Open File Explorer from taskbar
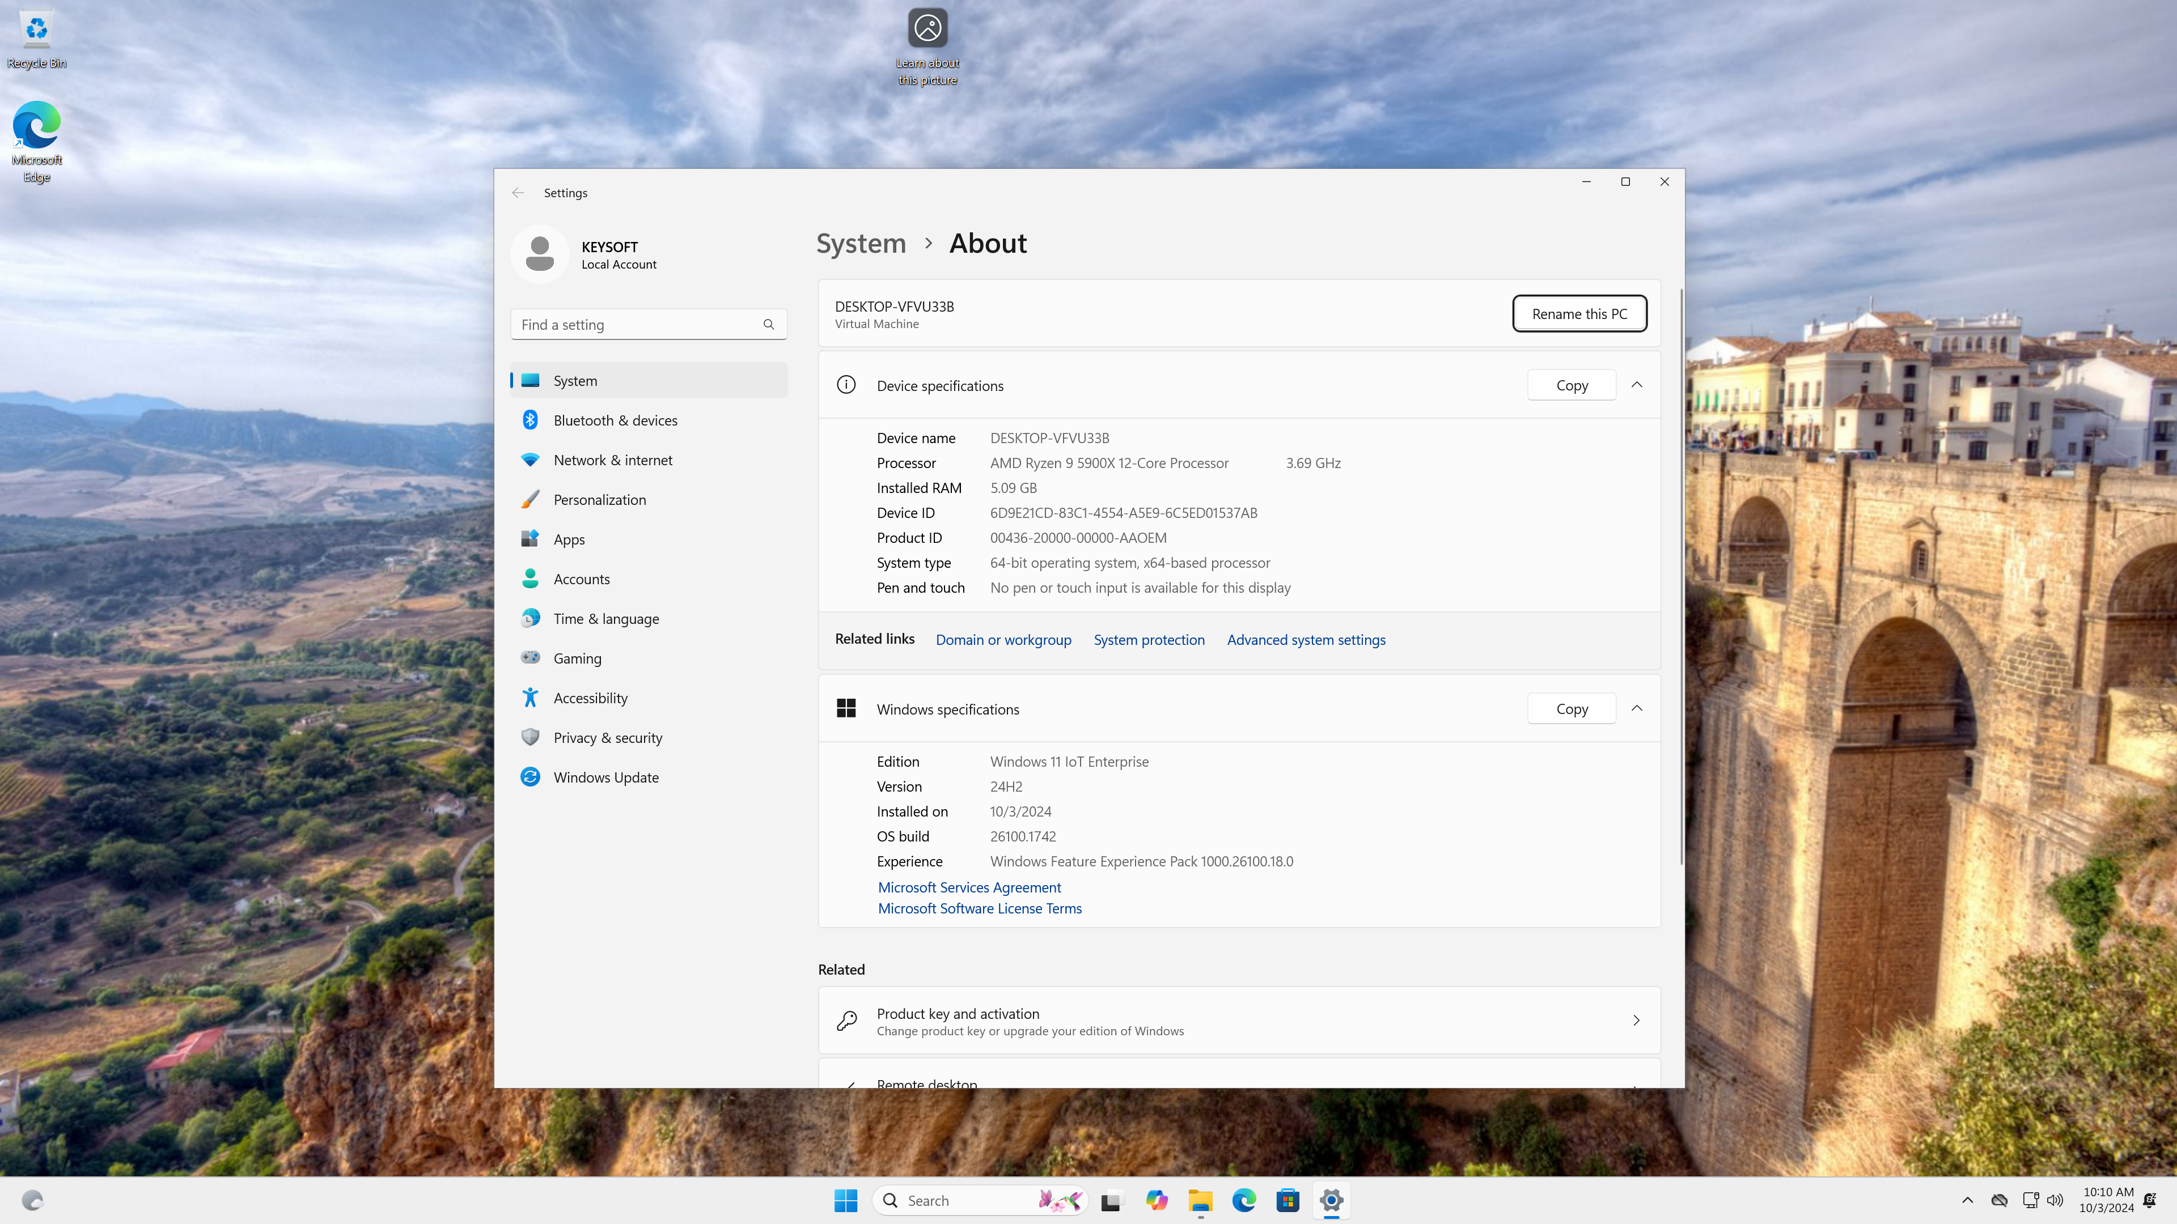This screenshot has height=1224, width=2177. (x=1200, y=1200)
